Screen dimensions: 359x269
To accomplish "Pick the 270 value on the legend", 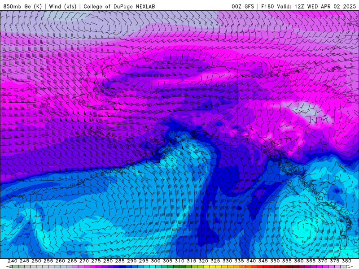I will (x=84, y=261).
